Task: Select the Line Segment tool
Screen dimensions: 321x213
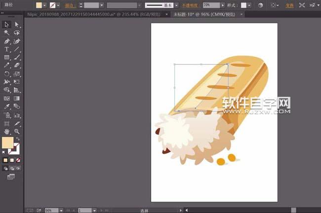Action: pyautogui.click(x=17, y=49)
